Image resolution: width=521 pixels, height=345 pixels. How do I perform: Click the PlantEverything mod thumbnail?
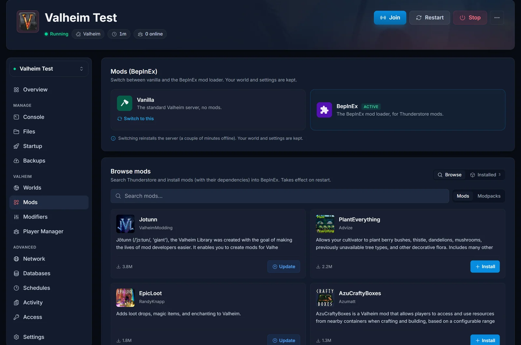point(325,224)
